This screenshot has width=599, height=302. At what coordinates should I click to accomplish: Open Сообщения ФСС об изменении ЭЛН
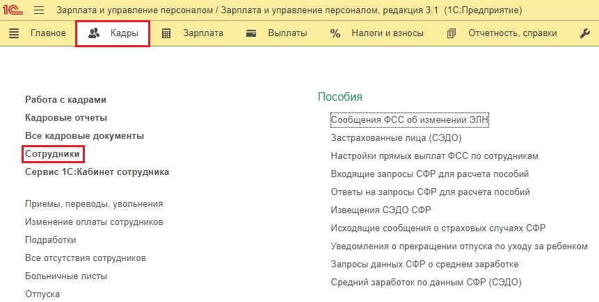(410, 119)
